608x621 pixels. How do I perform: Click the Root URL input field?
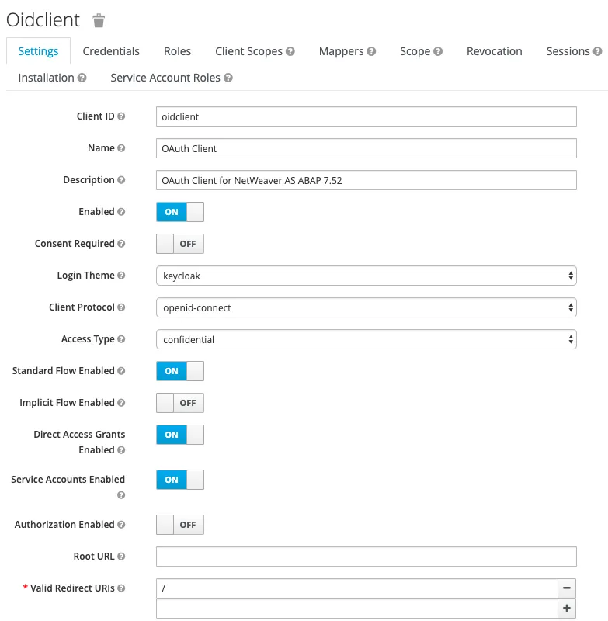366,557
